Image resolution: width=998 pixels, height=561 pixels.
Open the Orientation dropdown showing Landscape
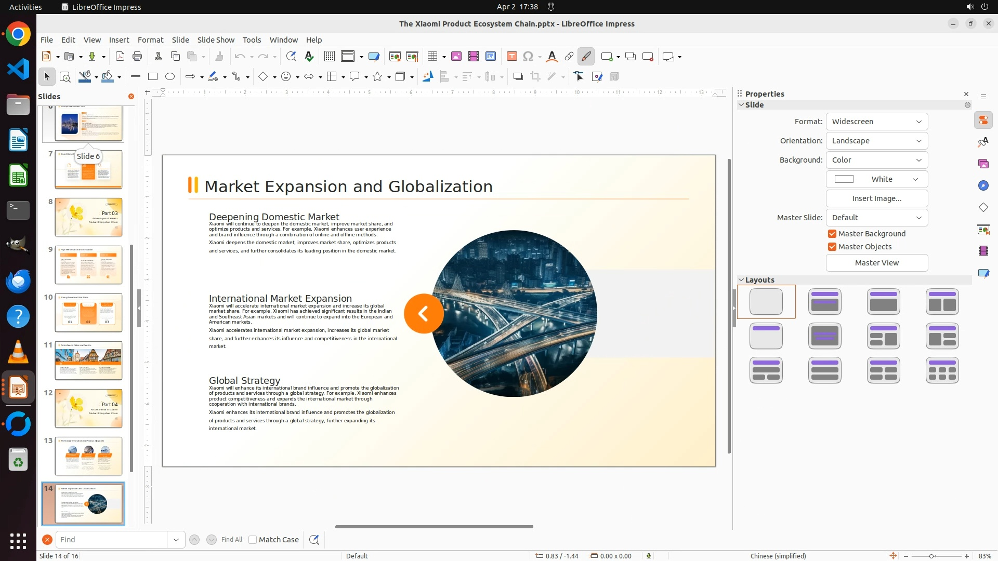[876, 141]
